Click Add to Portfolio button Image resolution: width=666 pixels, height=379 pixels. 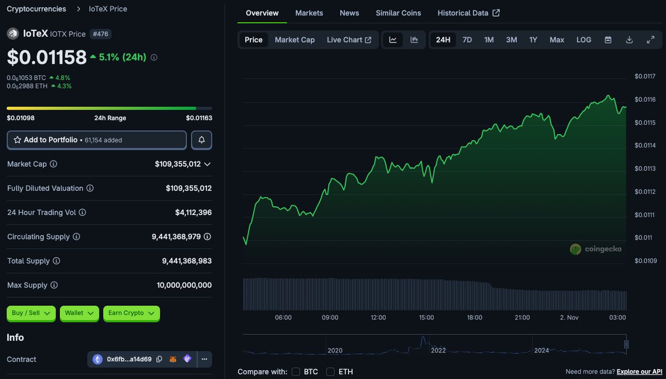(x=97, y=140)
